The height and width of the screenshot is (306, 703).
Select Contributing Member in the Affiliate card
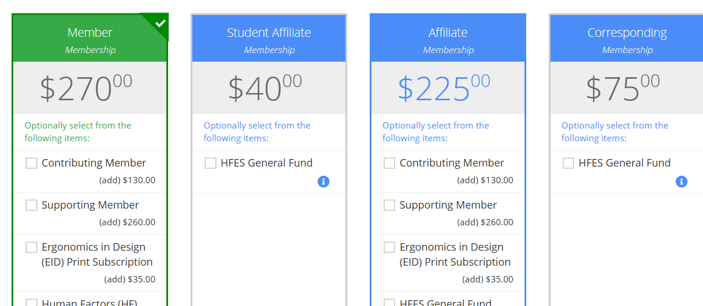(x=390, y=164)
